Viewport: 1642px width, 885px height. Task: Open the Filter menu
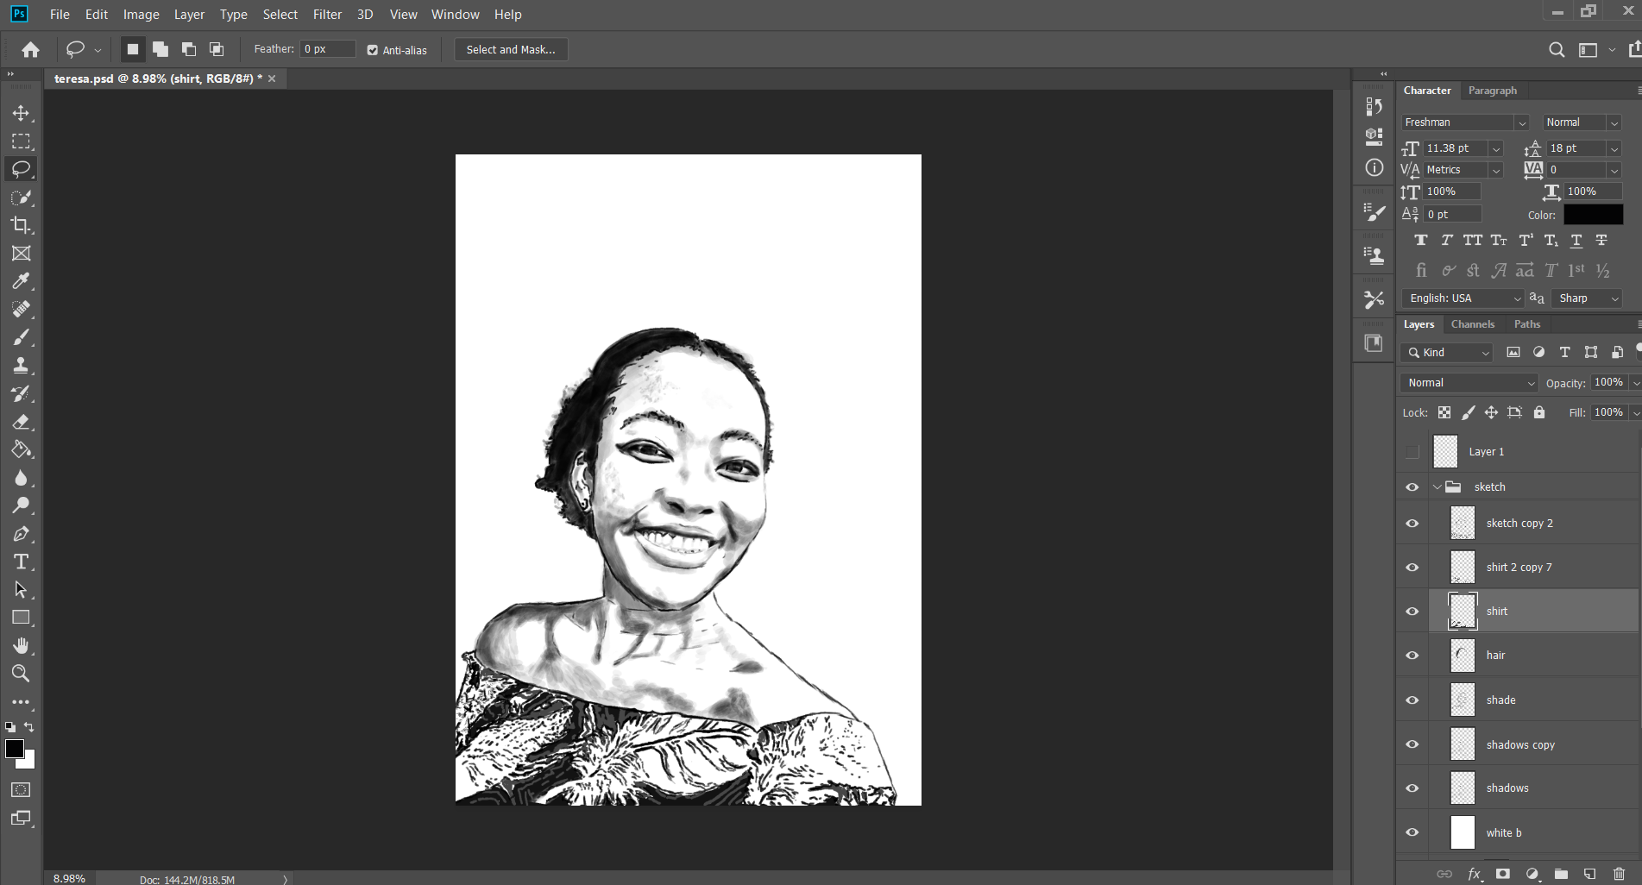point(327,14)
